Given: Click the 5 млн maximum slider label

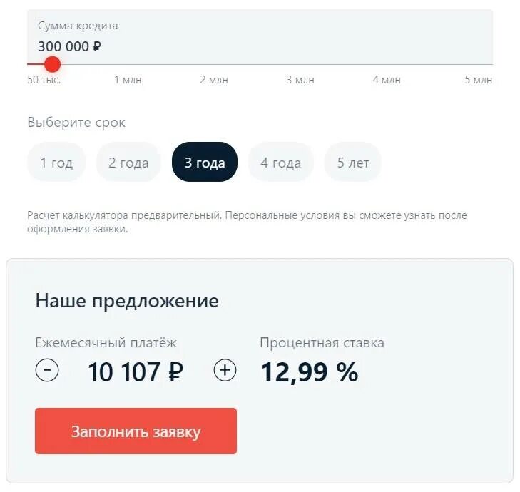Looking at the screenshot, I should [478, 80].
